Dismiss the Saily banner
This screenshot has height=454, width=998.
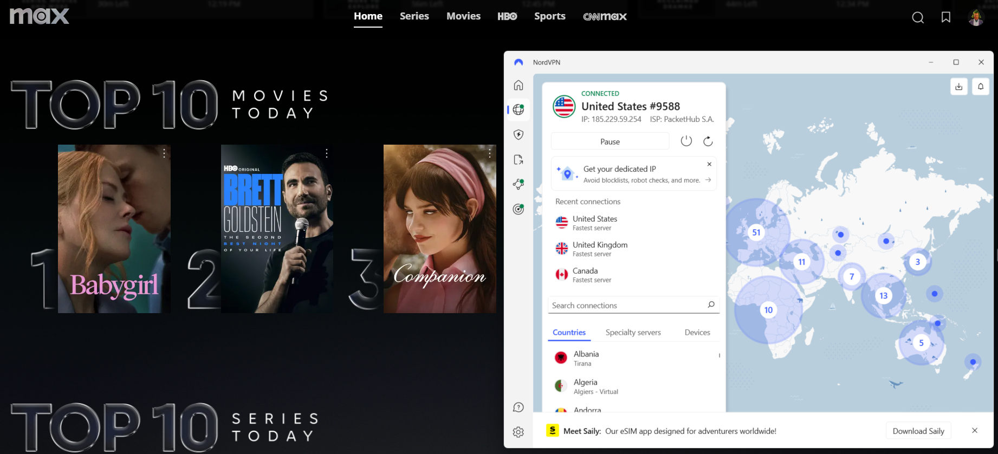(x=975, y=430)
